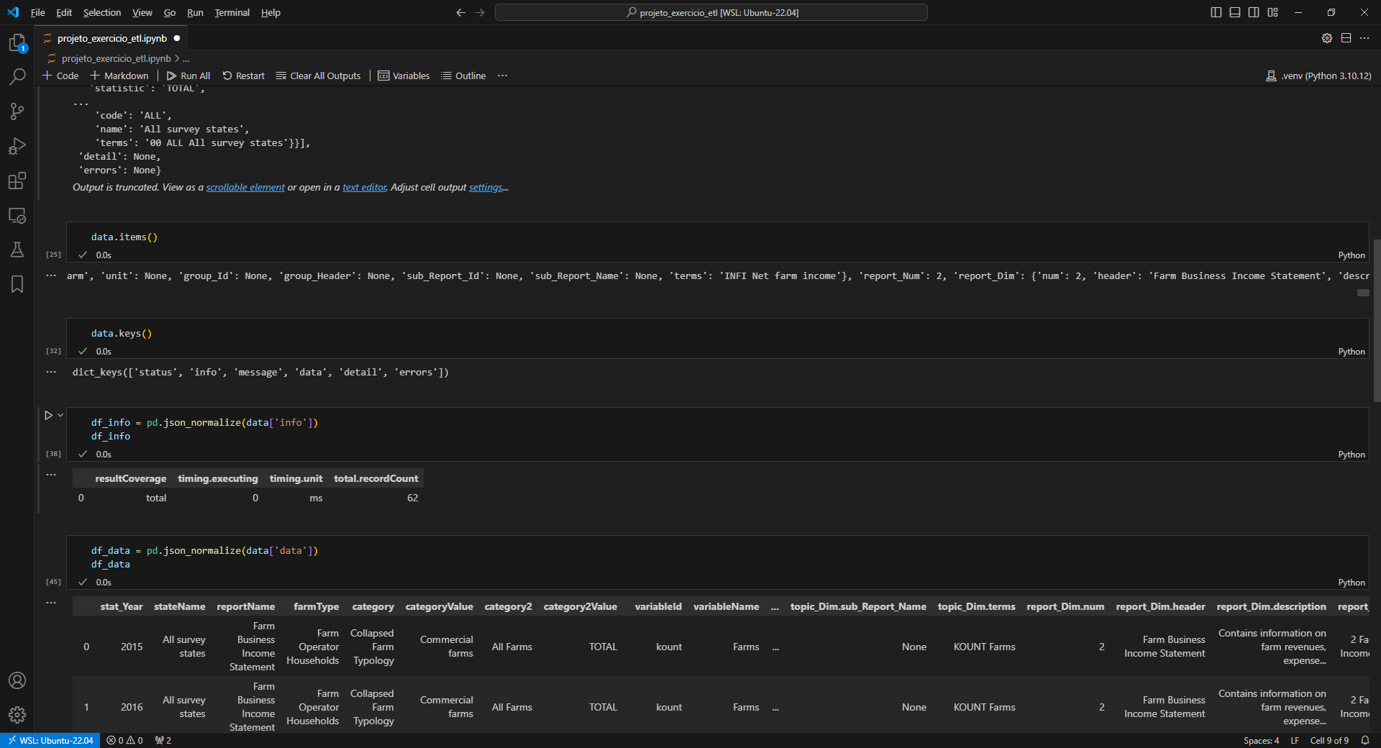The width and height of the screenshot is (1381, 748).
Task: Expand breadcrumb ellipsis after projeto_exercicio_etl.ipynb
Action: click(x=186, y=59)
